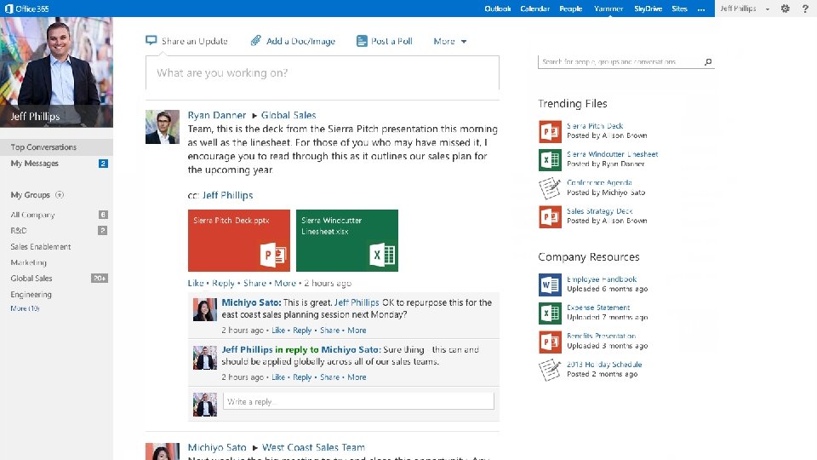Image resolution: width=817 pixels, height=460 pixels.
Task: Open the Marketing group
Action: pos(29,262)
